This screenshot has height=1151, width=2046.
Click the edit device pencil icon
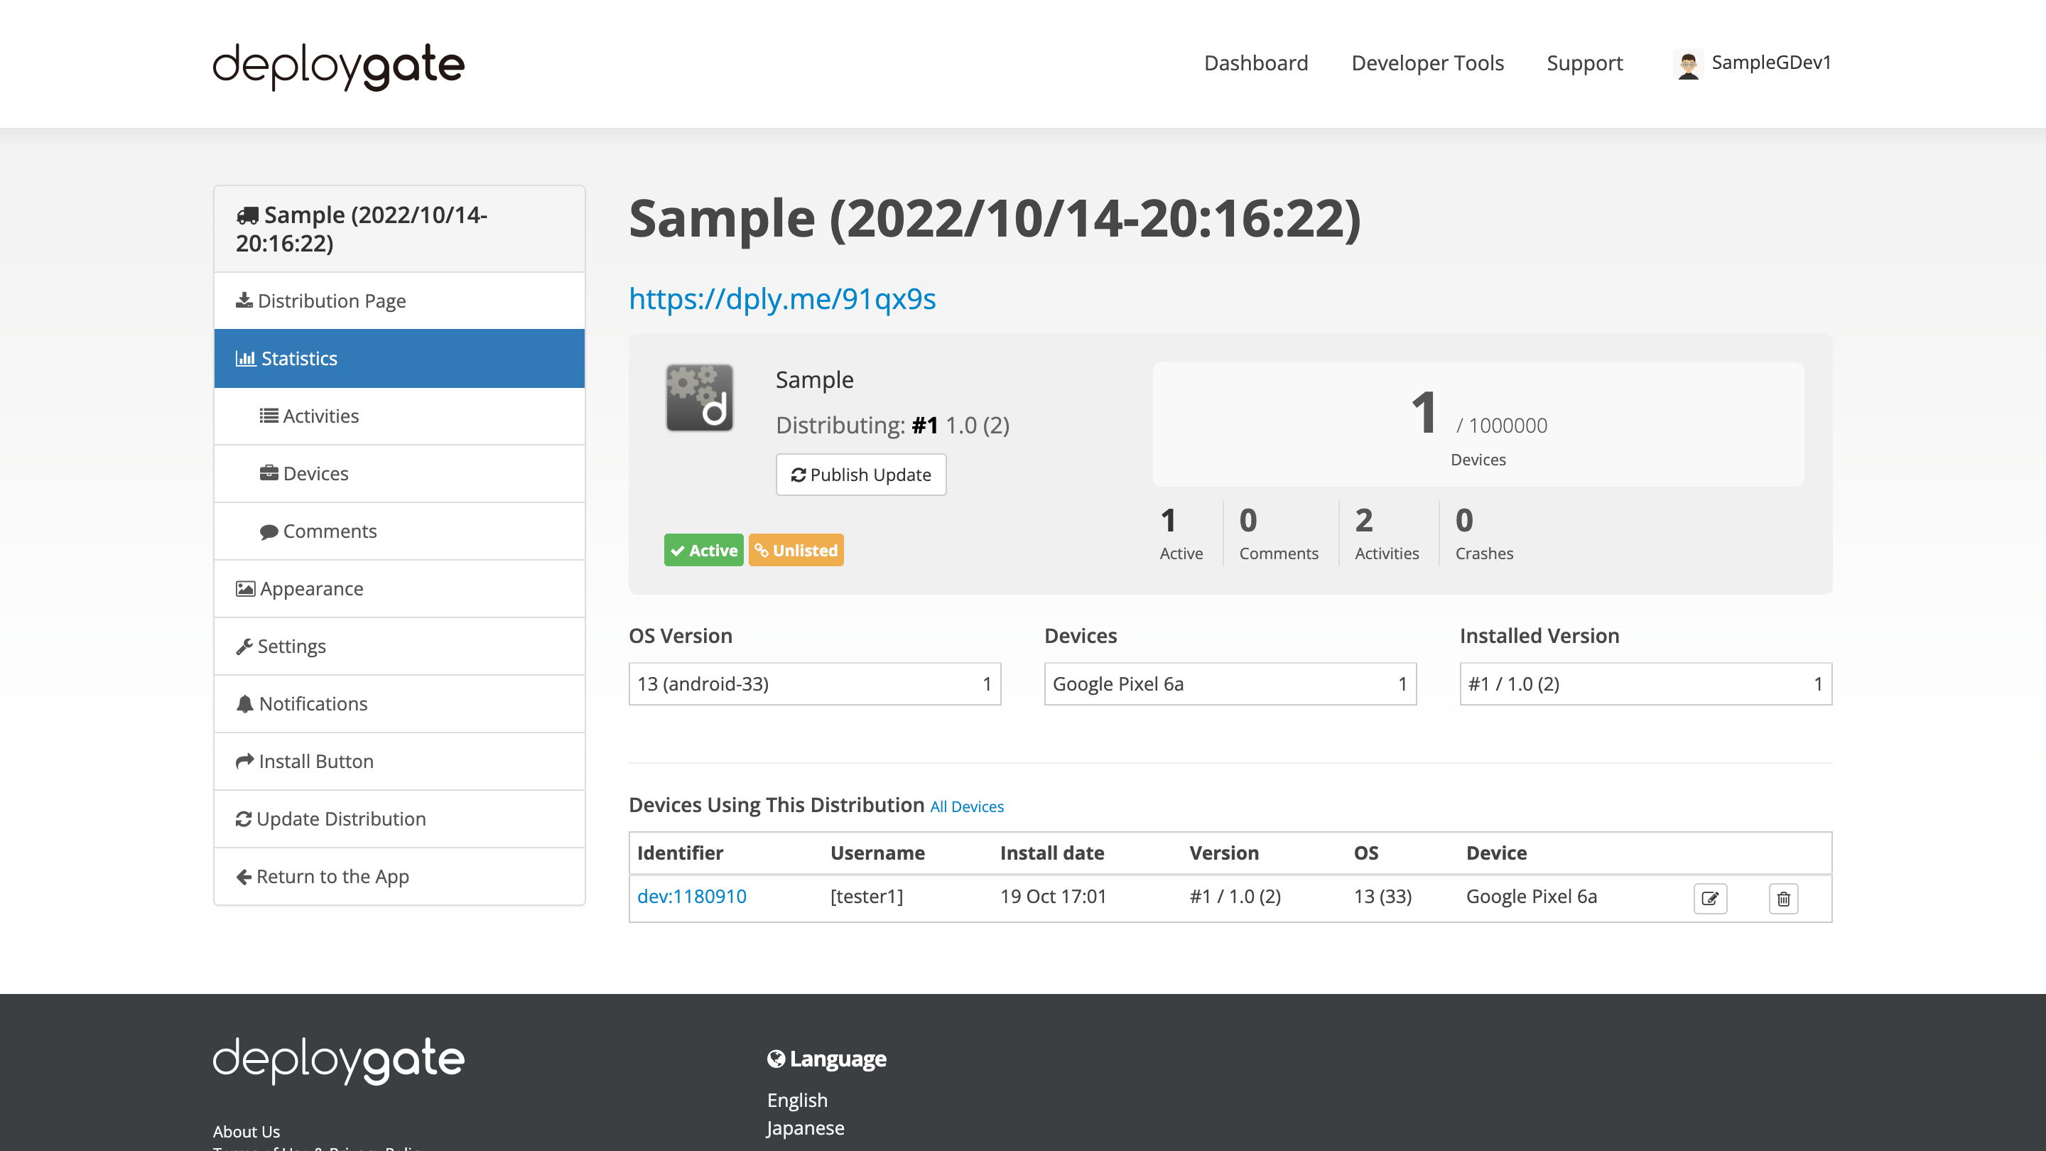pyautogui.click(x=1709, y=898)
